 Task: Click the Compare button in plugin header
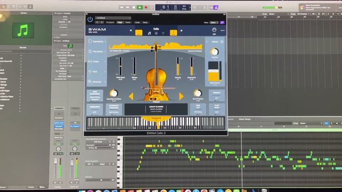point(110,22)
